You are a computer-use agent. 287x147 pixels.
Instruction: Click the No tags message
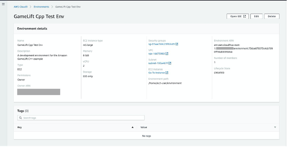point(146,136)
